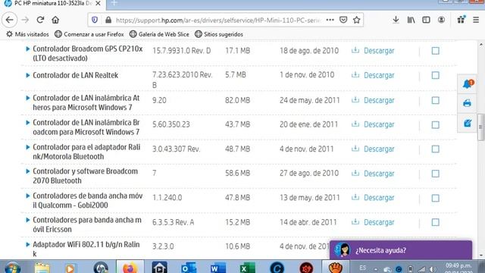485x273 pixels.
Task: Toggle the sidebar view icon
Action: click(426, 20)
